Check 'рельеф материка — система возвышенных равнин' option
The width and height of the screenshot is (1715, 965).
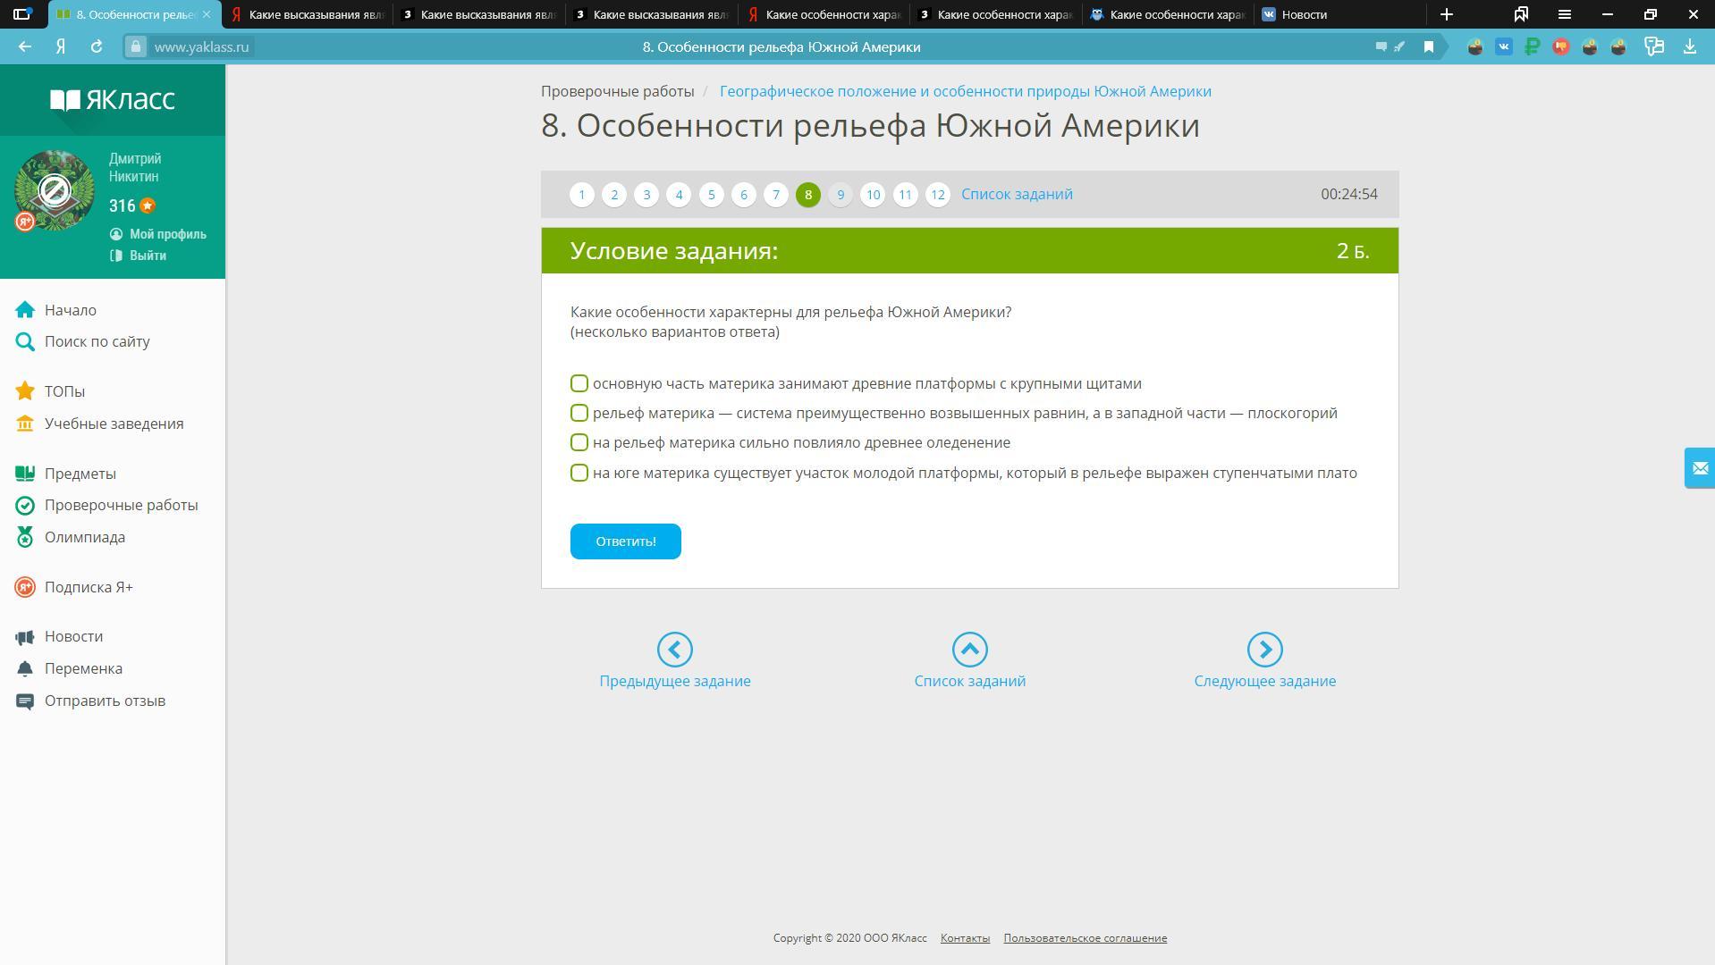579,413
